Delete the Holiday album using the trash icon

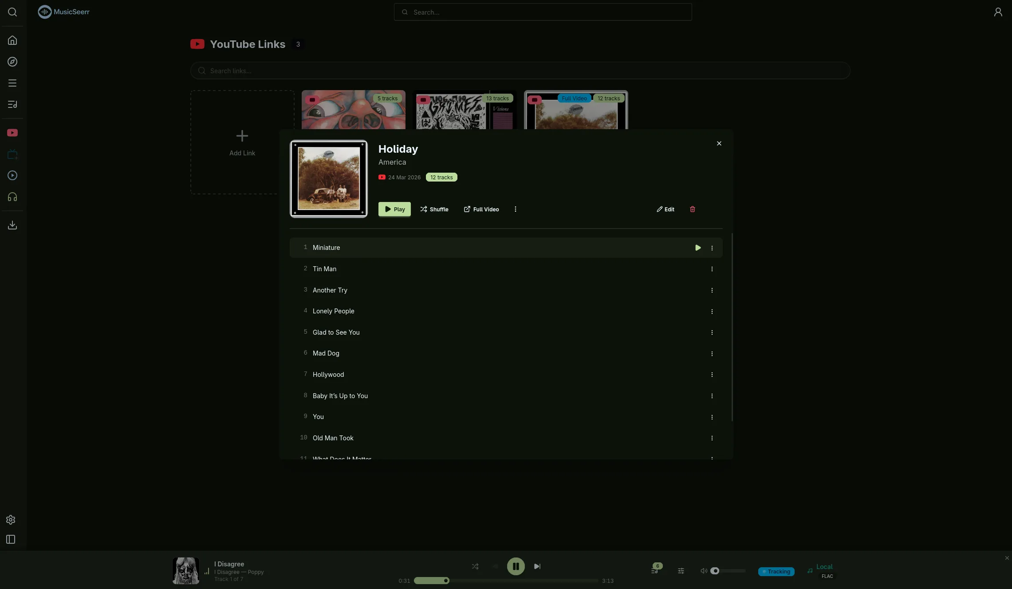coord(692,209)
